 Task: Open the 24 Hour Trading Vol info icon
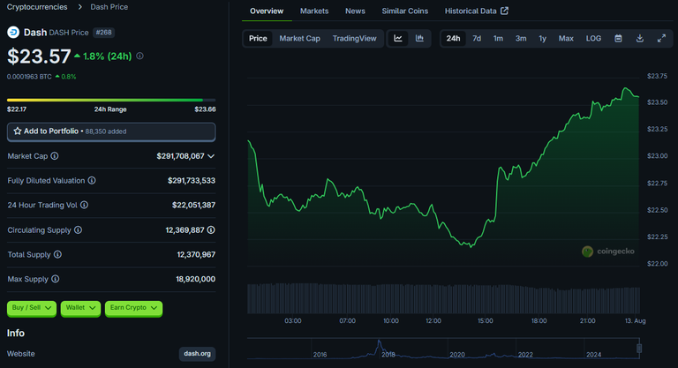pos(85,205)
